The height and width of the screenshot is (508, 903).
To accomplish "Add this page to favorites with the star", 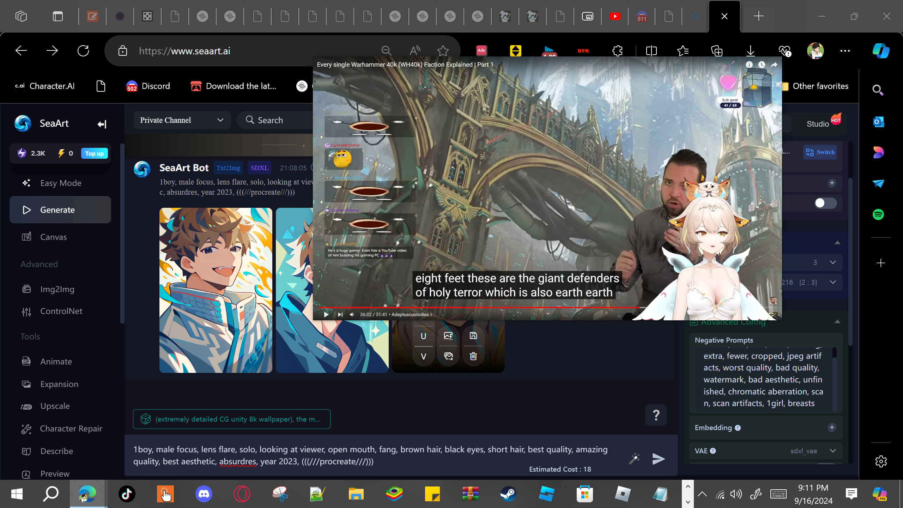I will 443,51.
